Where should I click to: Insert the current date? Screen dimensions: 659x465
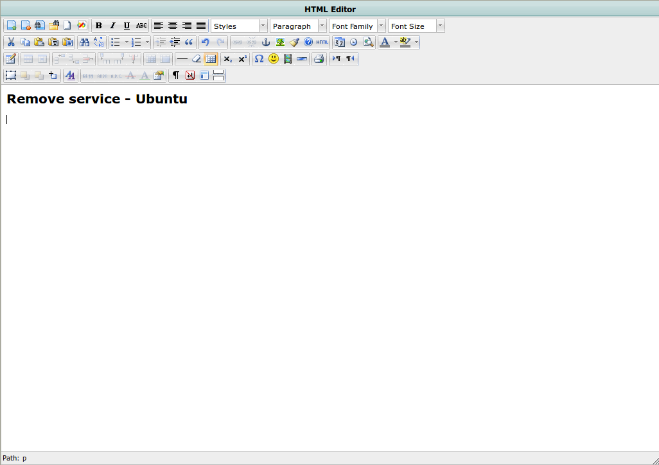point(340,42)
